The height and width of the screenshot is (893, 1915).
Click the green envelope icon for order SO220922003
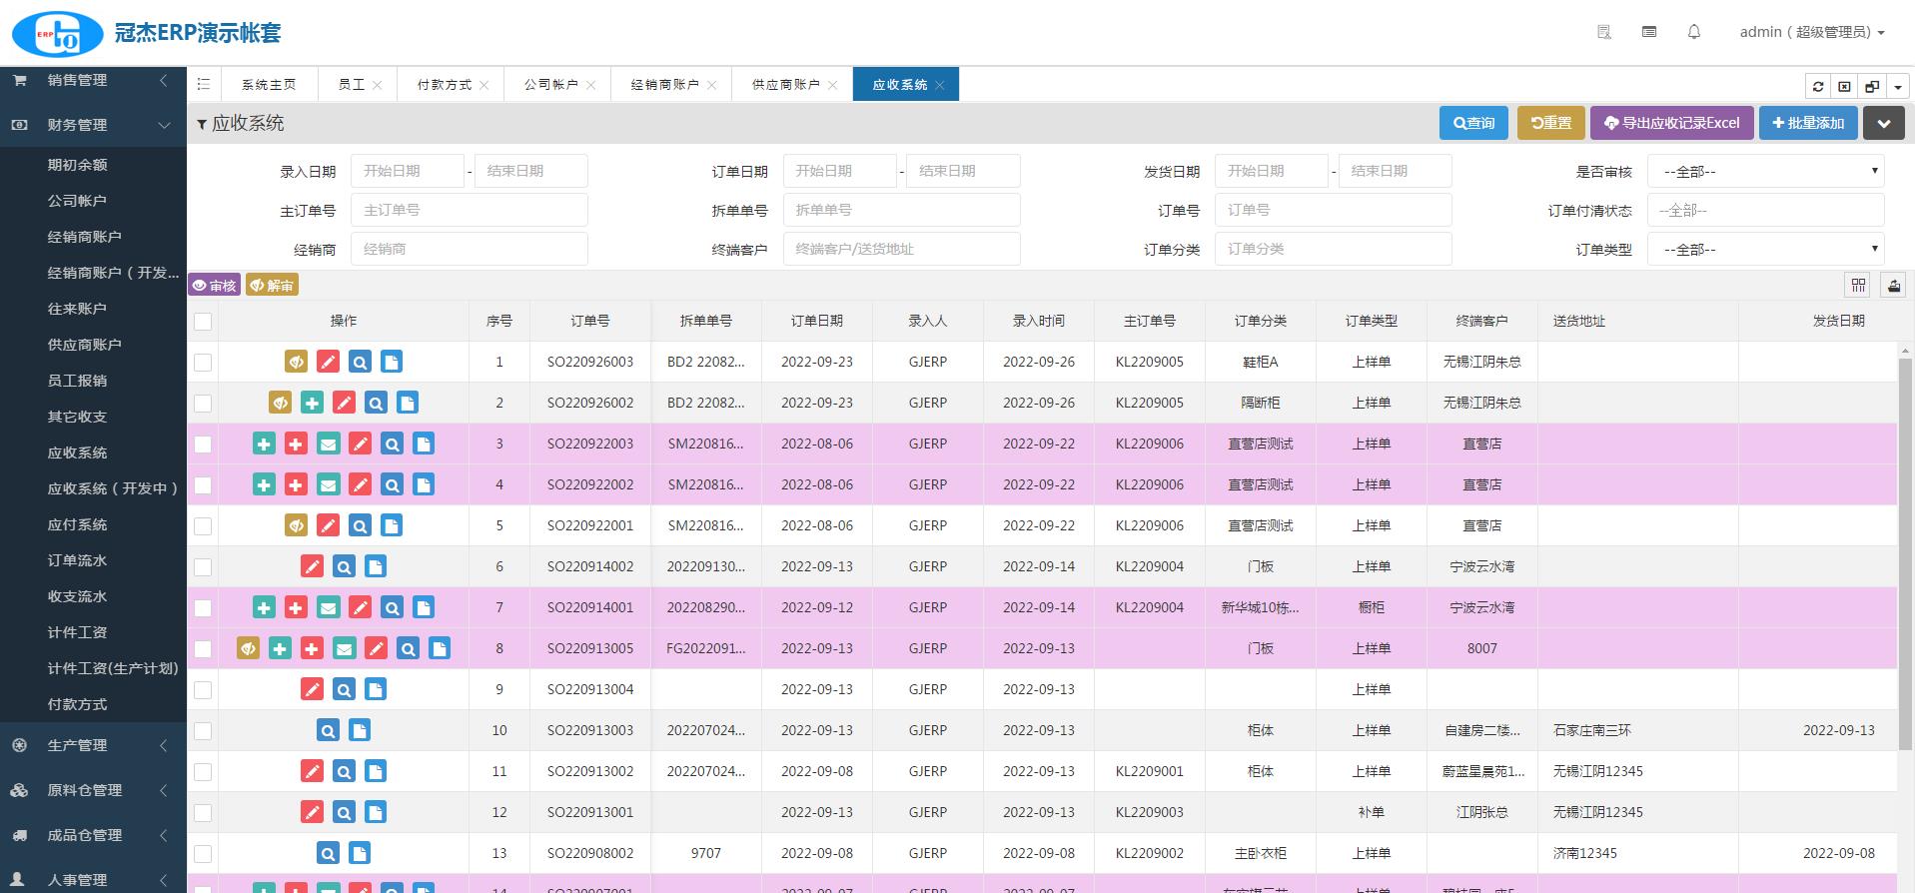pyautogui.click(x=328, y=444)
